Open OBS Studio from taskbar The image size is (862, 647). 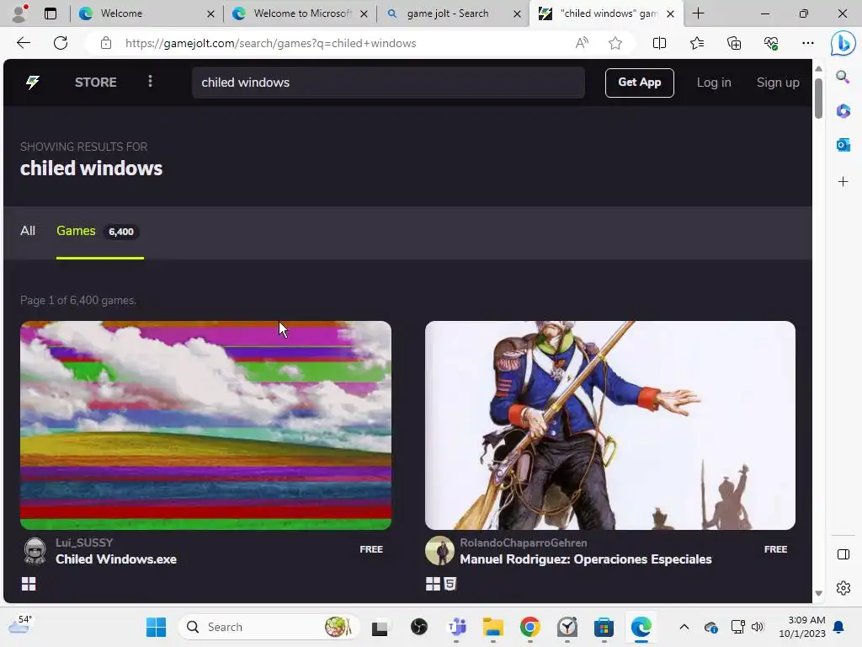[419, 627]
